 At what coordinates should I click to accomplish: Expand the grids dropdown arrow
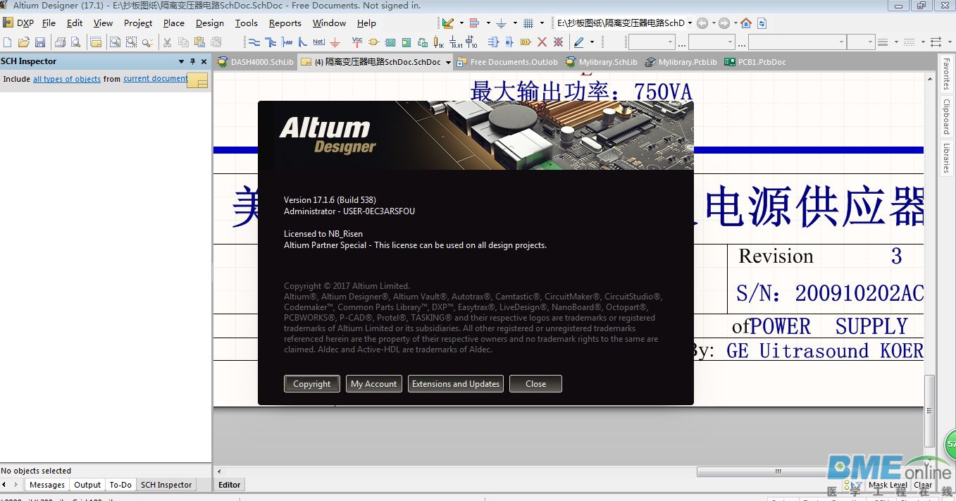[x=542, y=23]
